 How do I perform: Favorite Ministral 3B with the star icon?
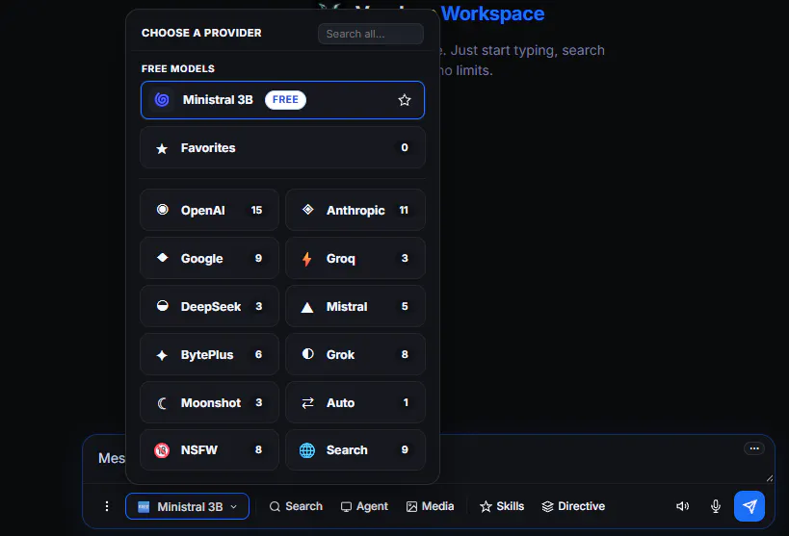point(405,100)
